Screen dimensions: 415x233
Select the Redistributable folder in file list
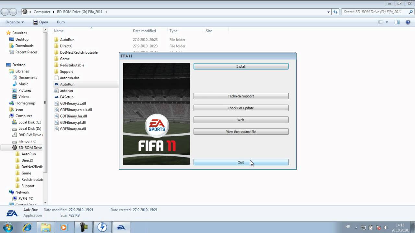pos(72,65)
